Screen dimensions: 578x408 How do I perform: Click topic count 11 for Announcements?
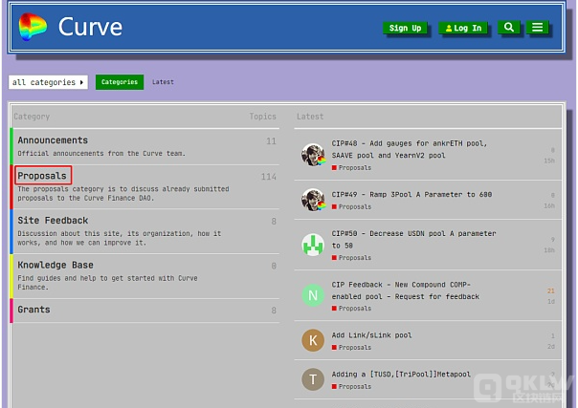pyautogui.click(x=271, y=140)
